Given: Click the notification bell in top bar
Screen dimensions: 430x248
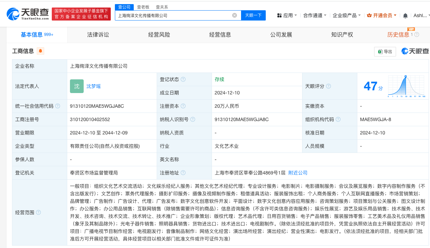Looking at the screenshot, I should [405, 15].
